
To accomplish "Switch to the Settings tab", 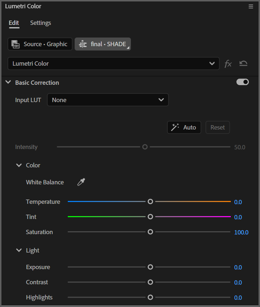I will [40, 23].
